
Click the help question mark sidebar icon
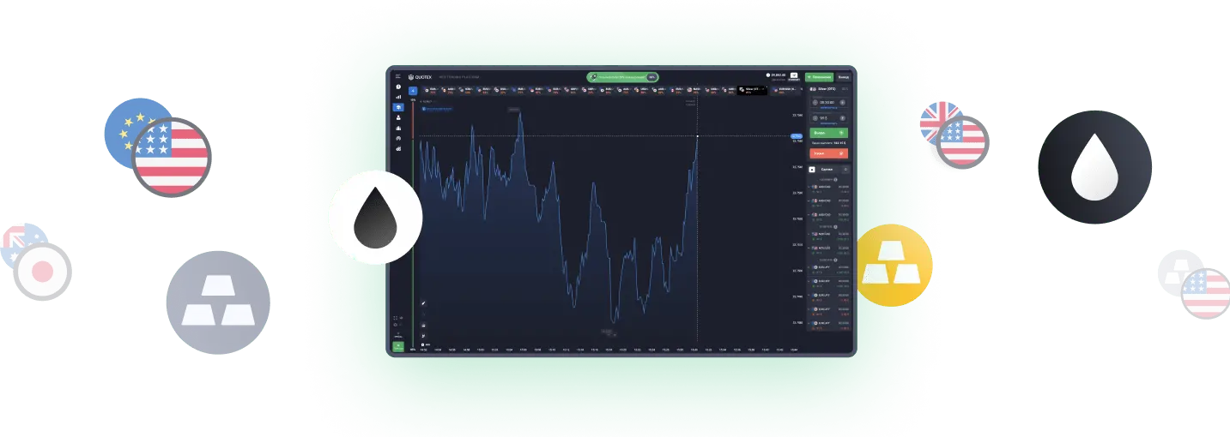(x=398, y=87)
